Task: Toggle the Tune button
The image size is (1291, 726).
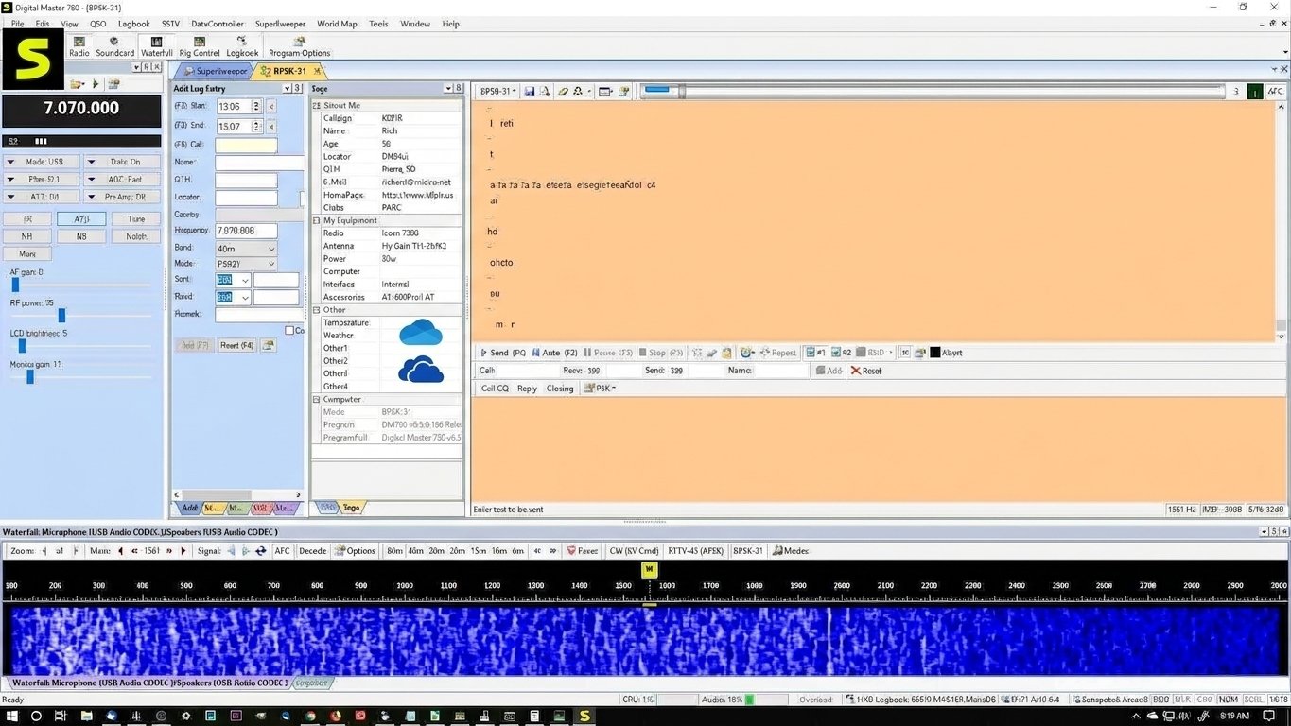Action: point(136,219)
